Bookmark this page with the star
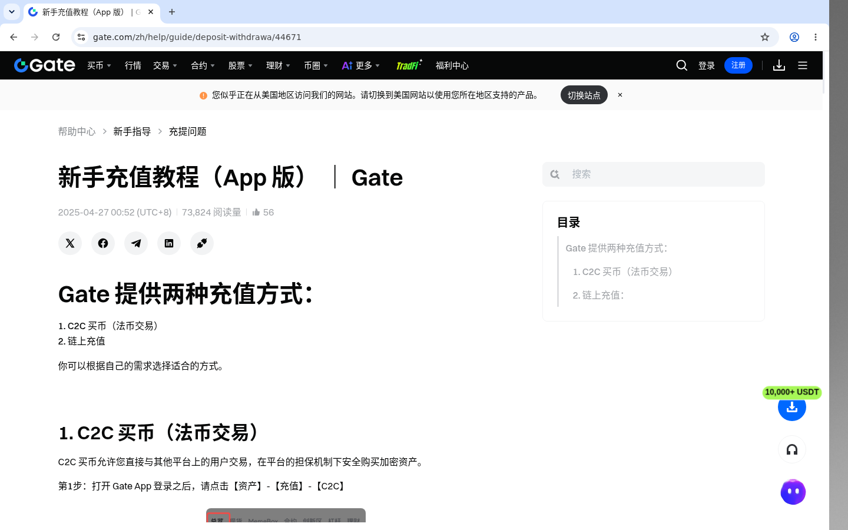848x530 pixels. [x=765, y=37]
